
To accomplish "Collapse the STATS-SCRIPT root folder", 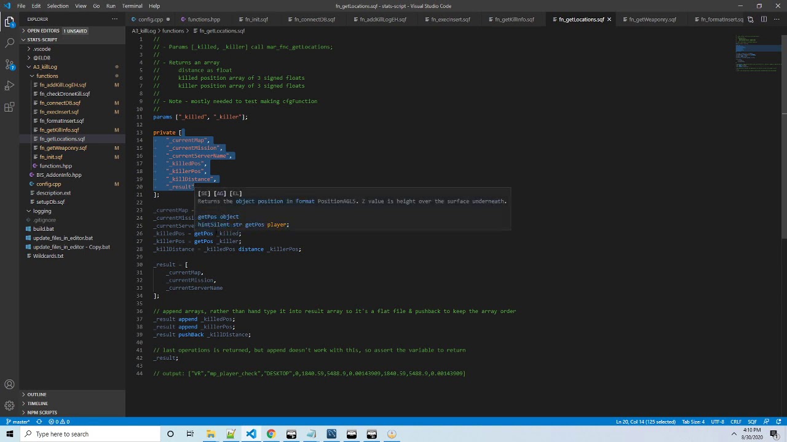I will (x=73, y=40).
